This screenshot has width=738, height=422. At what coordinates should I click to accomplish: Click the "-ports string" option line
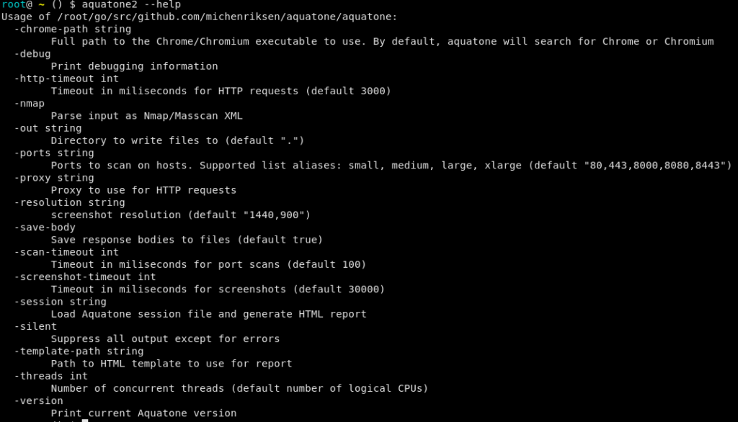[x=54, y=153]
